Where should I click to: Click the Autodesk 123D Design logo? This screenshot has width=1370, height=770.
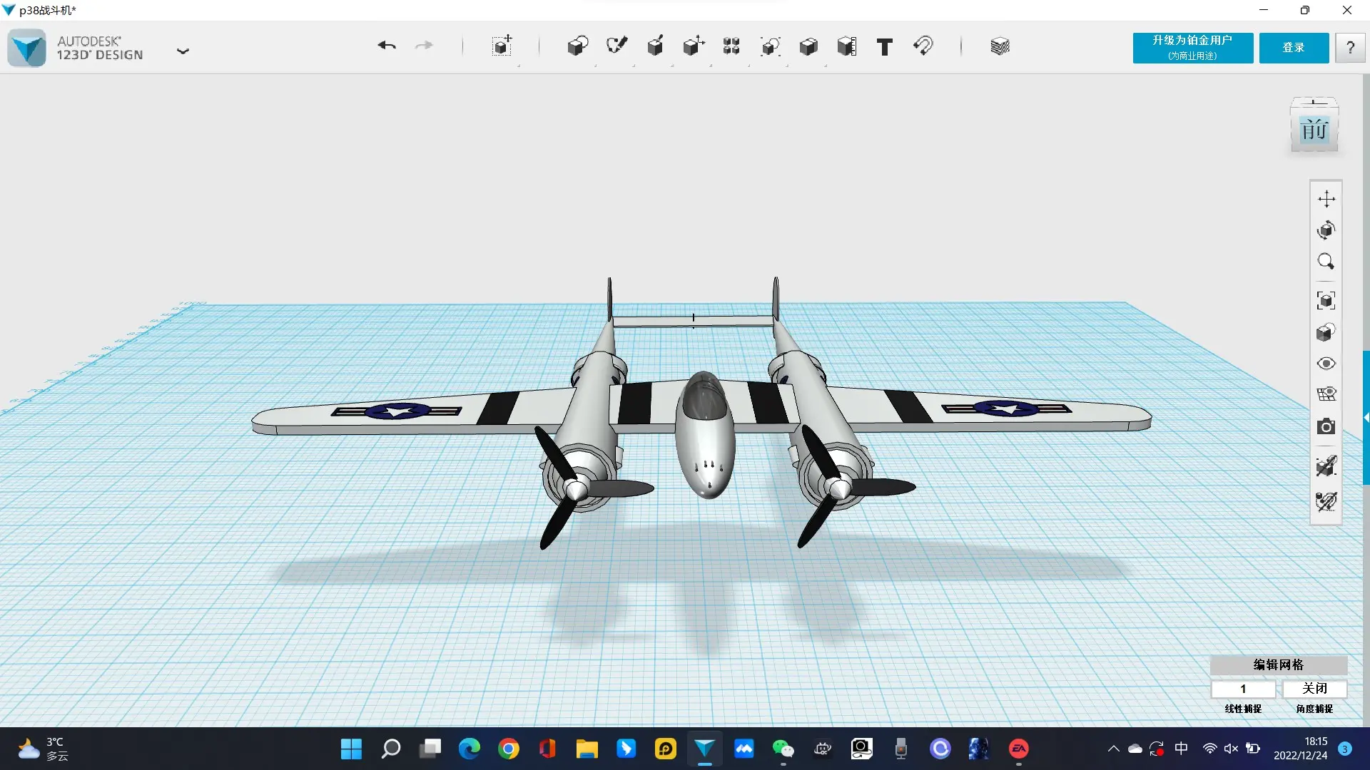point(27,48)
